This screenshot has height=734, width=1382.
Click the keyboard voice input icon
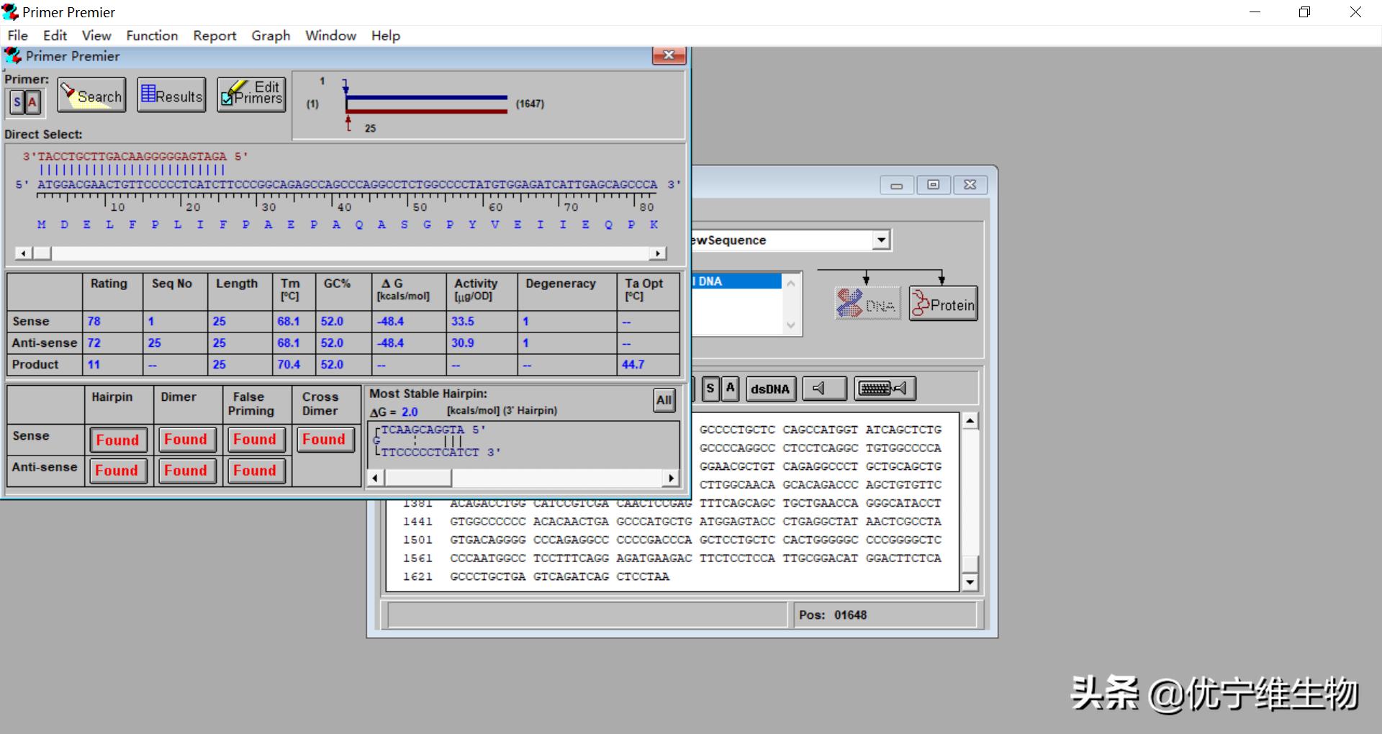[885, 389]
